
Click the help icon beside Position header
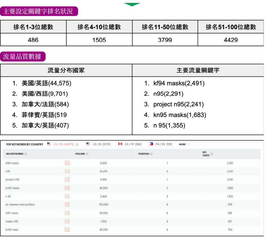coord(151,154)
